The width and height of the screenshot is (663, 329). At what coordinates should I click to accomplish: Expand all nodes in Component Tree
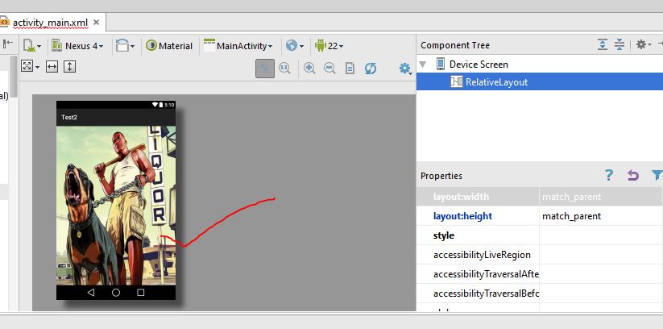click(x=603, y=45)
